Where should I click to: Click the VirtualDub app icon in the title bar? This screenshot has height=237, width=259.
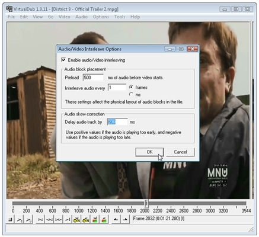coord(9,9)
